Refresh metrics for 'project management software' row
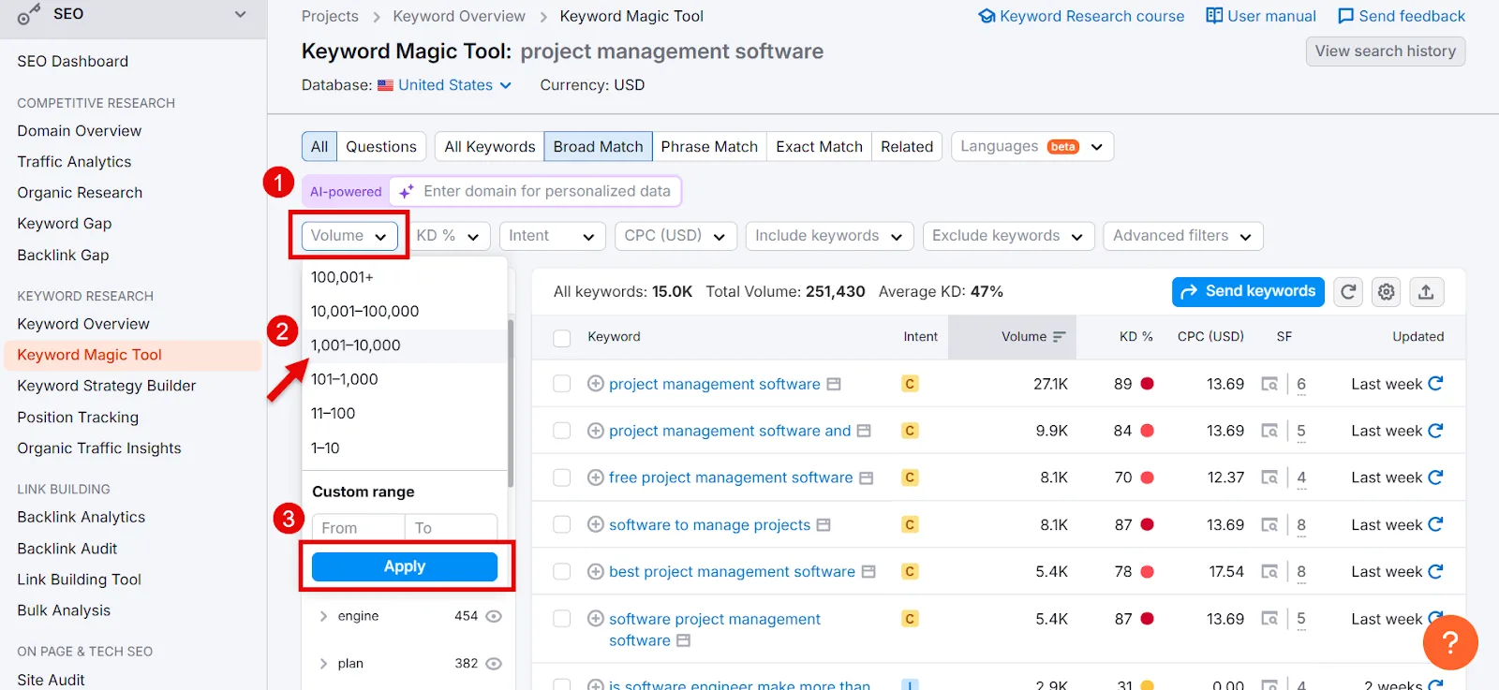Image resolution: width=1499 pixels, height=690 pixels. (x=1435, y=383)
